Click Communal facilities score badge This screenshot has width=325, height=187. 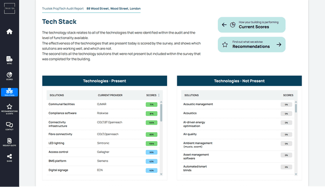pyautogui.click(x=151, y=105)
